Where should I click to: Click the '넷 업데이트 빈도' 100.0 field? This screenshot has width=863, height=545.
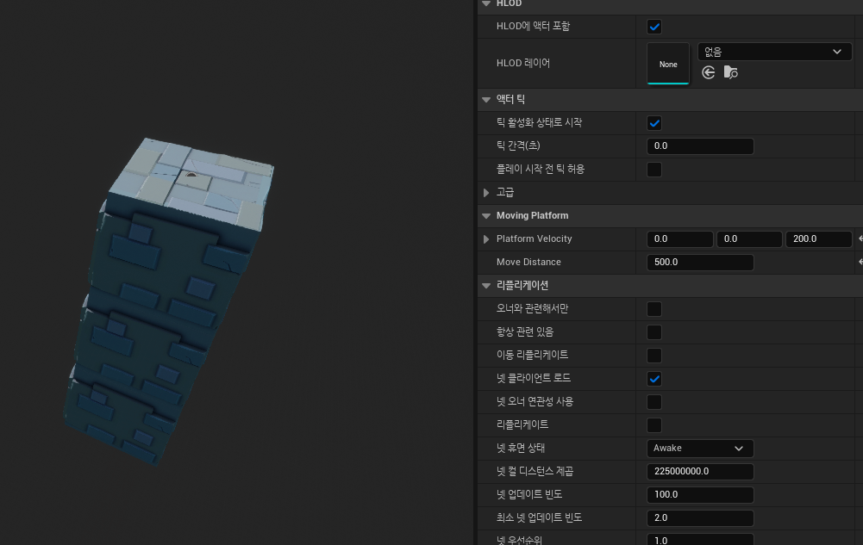700,494
